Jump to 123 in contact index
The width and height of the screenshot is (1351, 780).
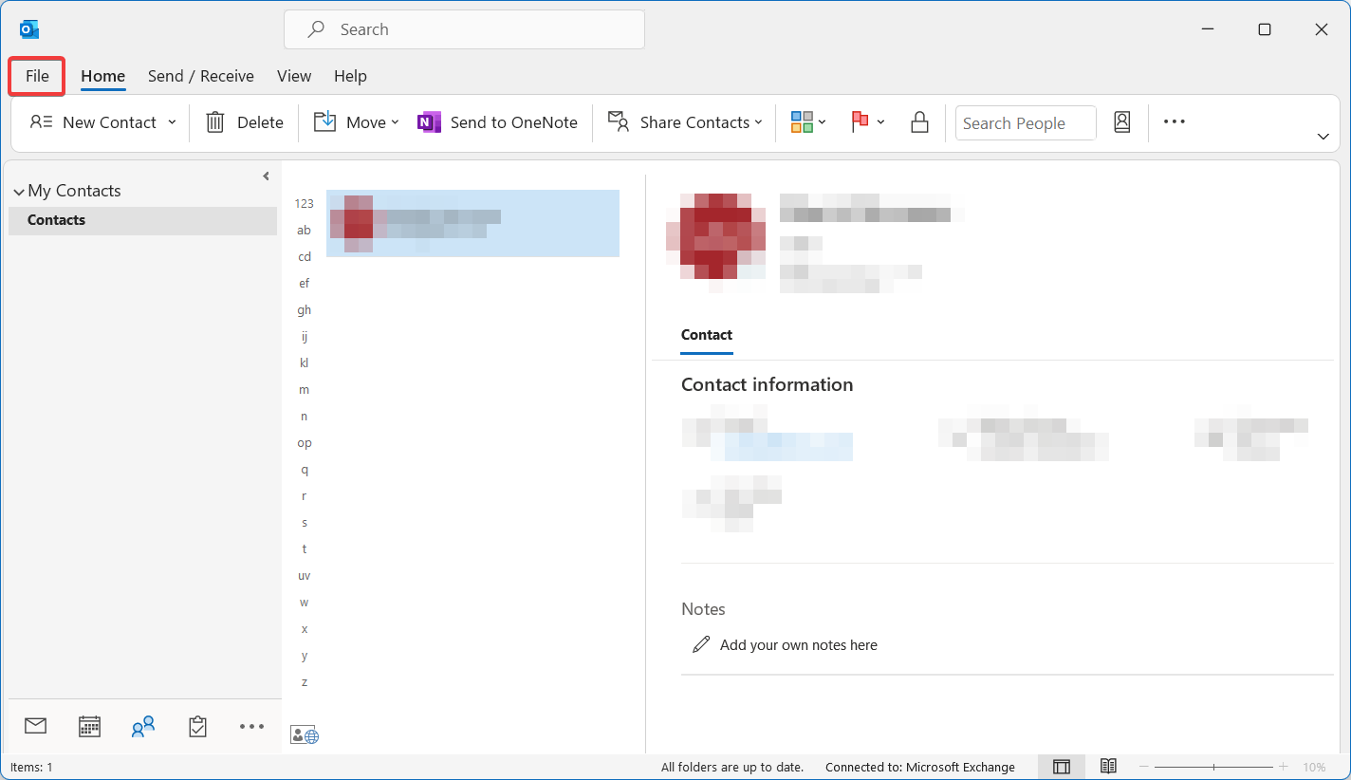tap(304, 204)
